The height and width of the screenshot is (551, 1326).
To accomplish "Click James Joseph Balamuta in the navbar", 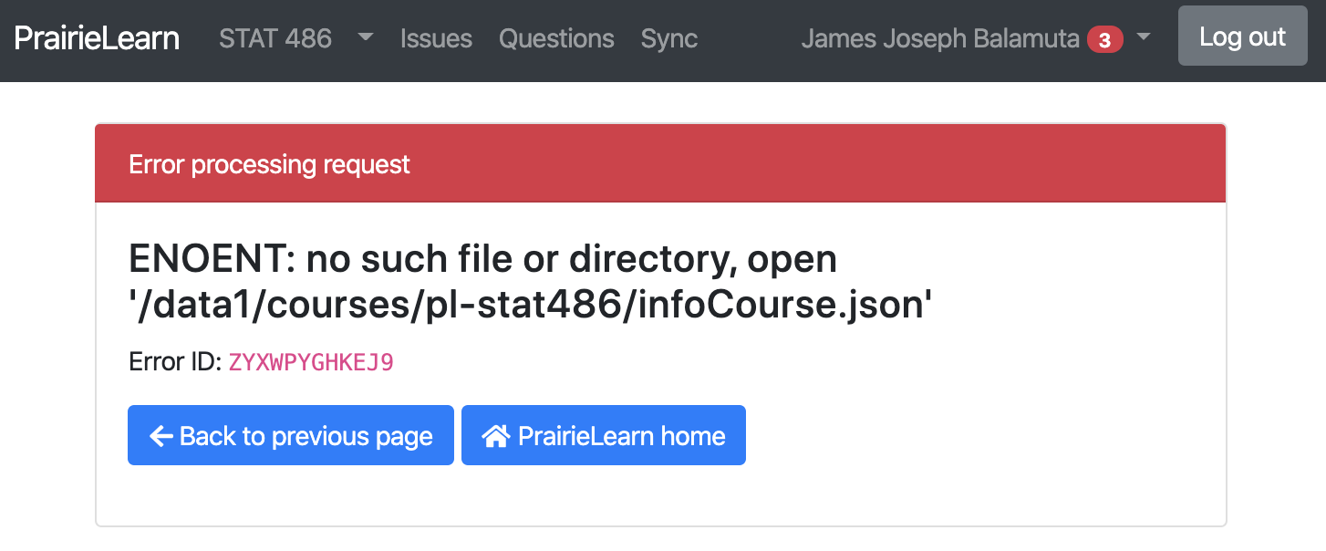I will coord(938,39).
